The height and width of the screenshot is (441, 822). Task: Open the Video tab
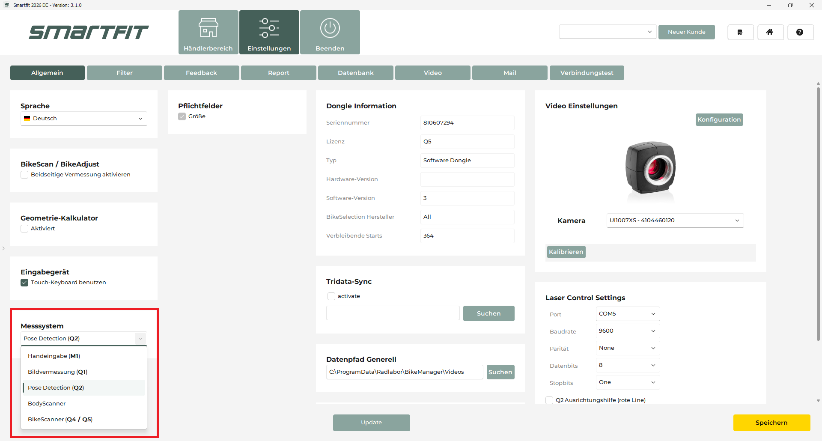pyautogui.click(x=433, y=73)
